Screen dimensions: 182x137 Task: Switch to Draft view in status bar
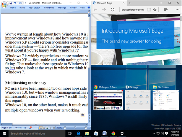[54, 128]
